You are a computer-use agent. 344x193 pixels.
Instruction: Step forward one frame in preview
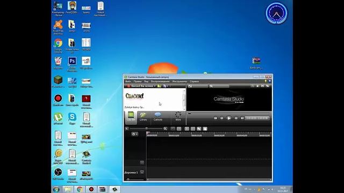[x=236, y=118]
